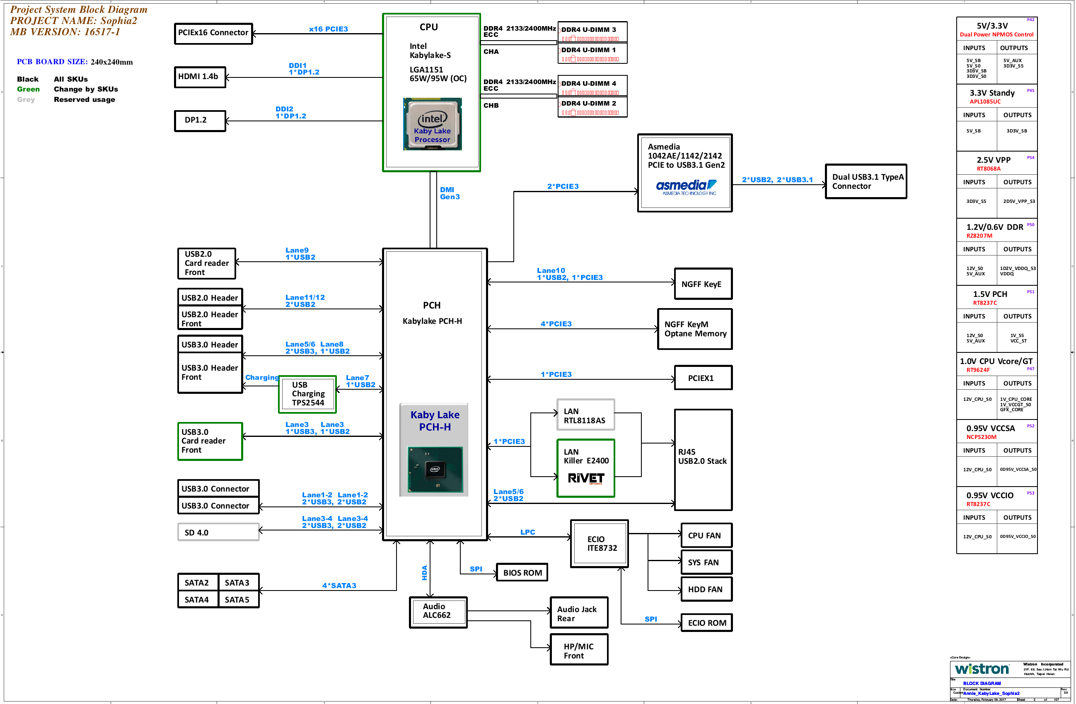Click the 'Audio Jack Rear' block
Image resolution: width=1076 pixels, height=704 pixels.
coord(579,613)
